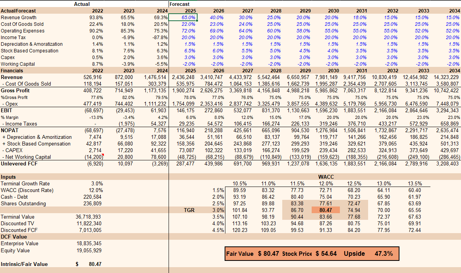Click the 4.5% TGR row label
This screenshot has width=461, height=273.
point(218,230)
